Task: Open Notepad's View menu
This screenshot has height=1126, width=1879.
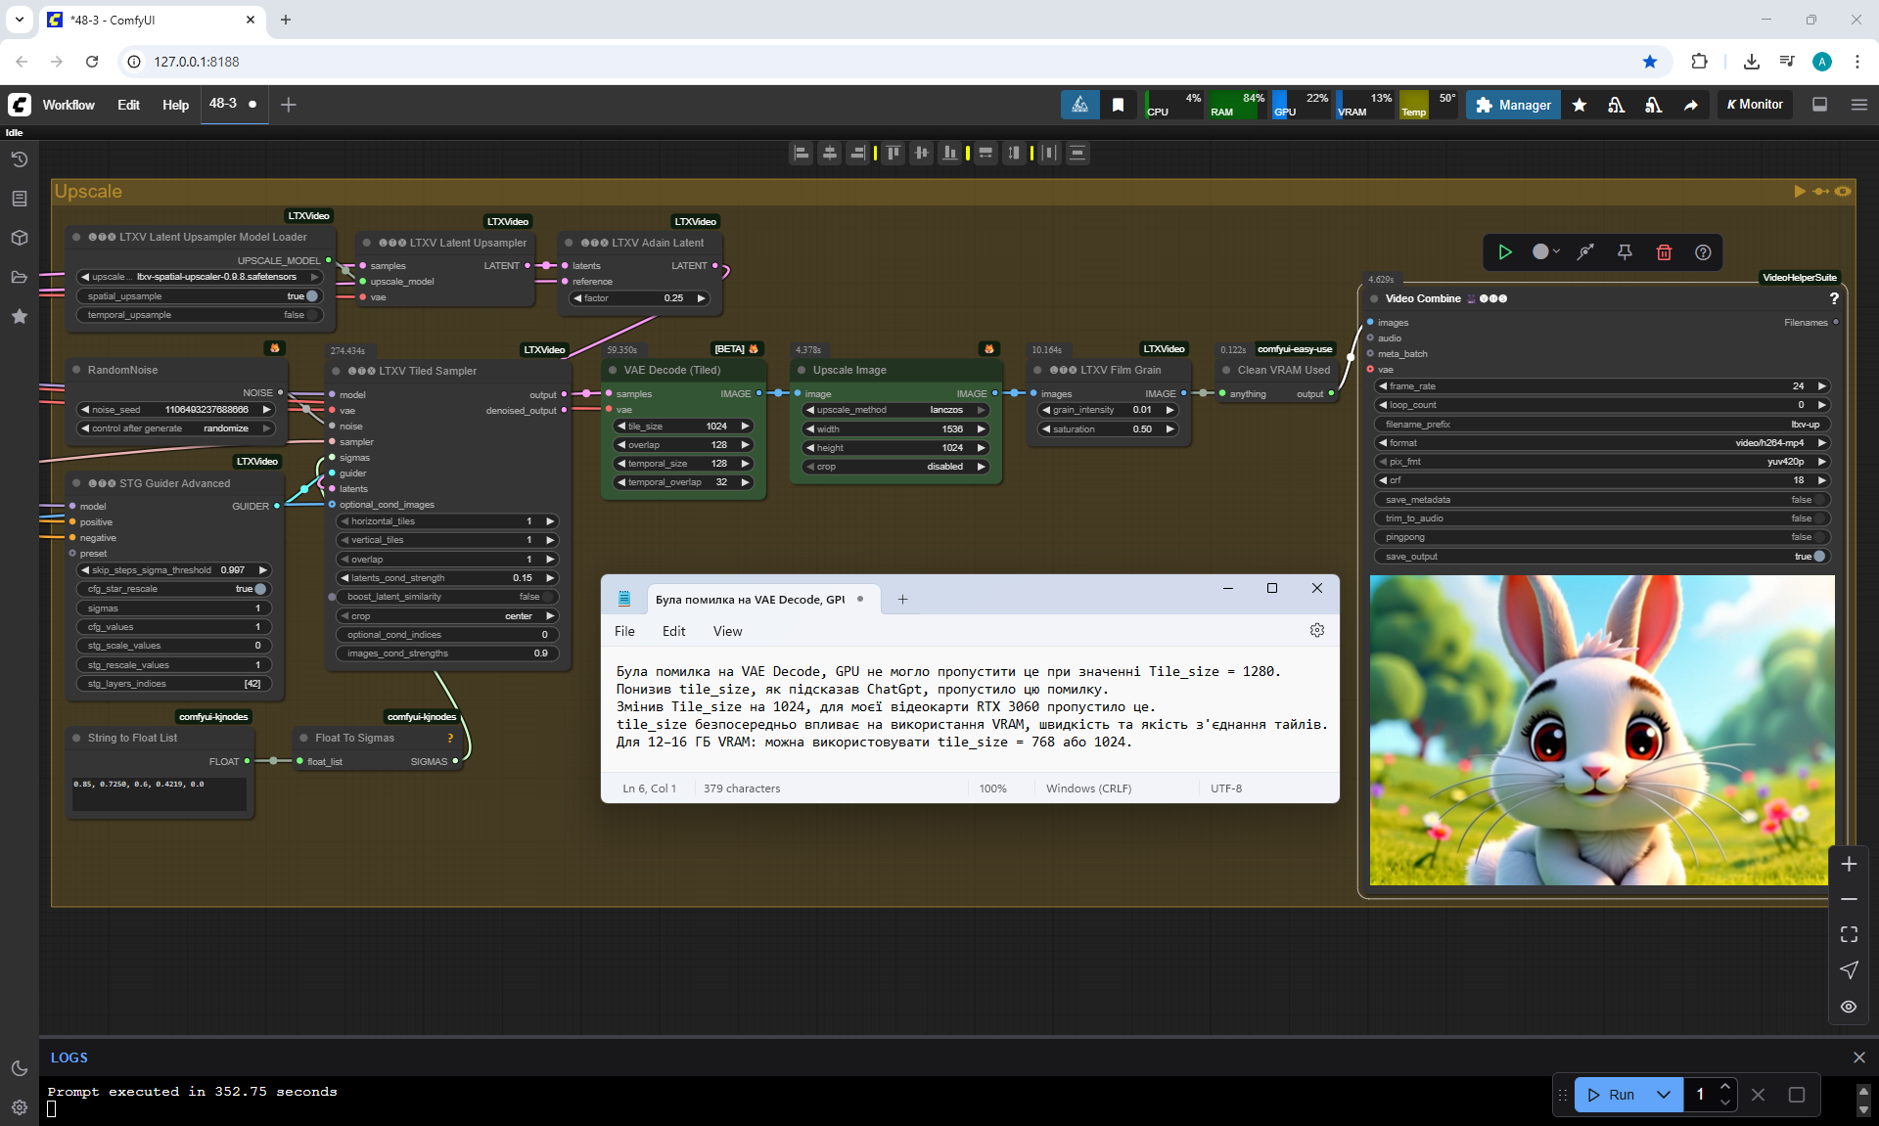Action: point(727,631)
